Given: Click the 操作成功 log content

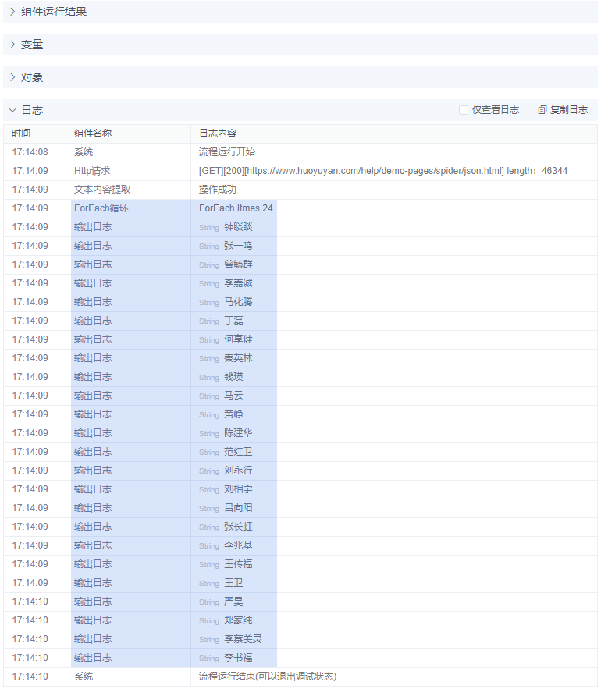Looking at the screenshot, I should [x=217, y=190].
